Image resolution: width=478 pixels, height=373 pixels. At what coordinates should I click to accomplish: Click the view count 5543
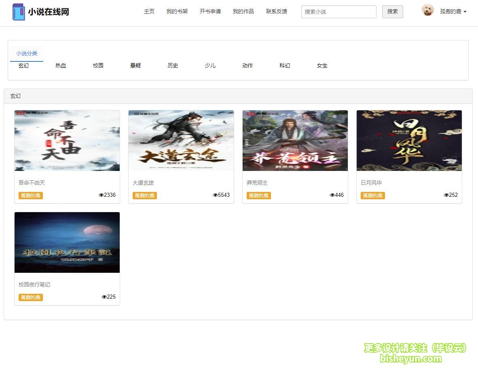[x=224, y=195]
